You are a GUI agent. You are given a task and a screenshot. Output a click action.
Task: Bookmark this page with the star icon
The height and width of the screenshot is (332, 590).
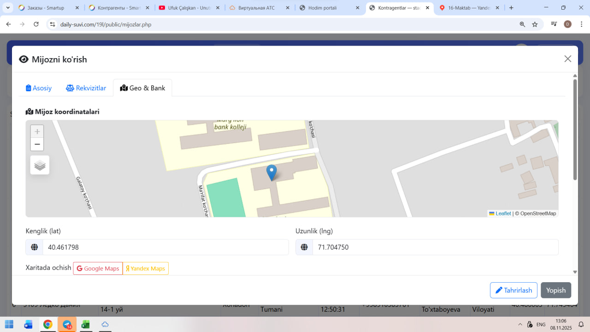(535, 24)
